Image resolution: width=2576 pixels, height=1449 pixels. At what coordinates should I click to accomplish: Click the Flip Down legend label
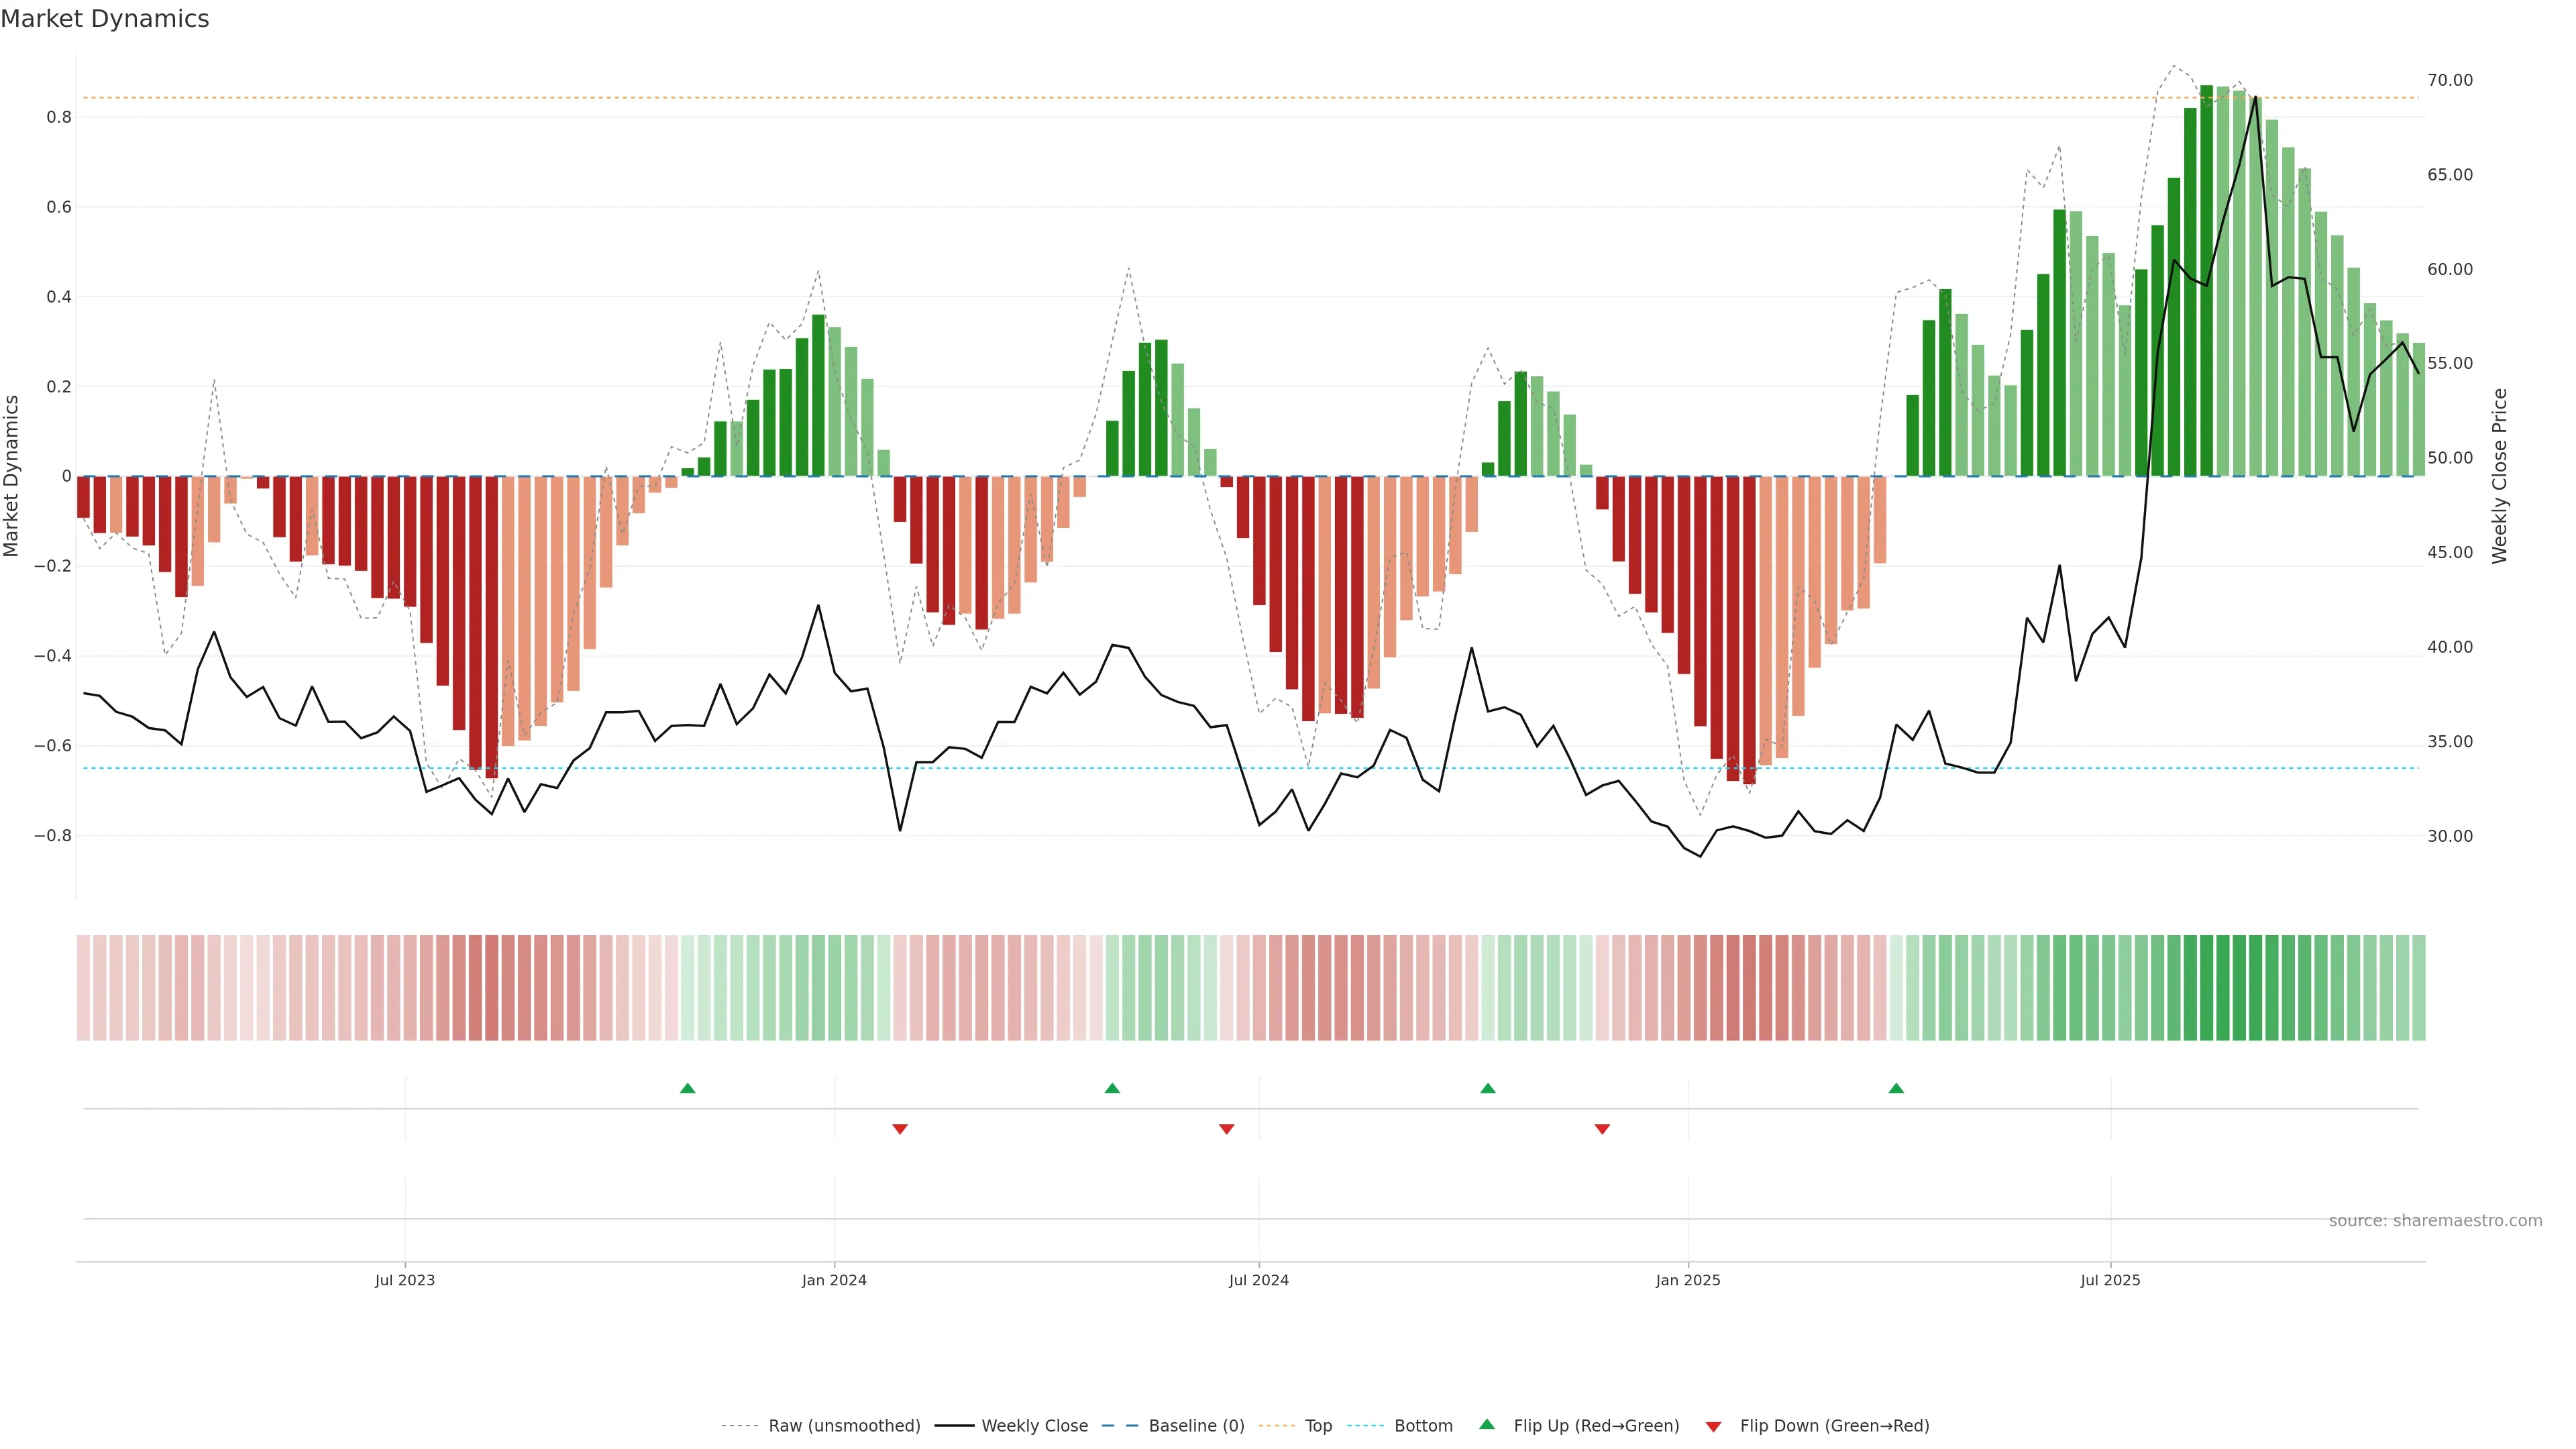pyautogui.click(x=1834, y=1426)
